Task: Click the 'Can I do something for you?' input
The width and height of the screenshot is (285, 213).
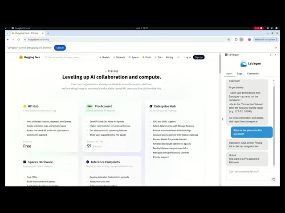Action: point(250,174)
